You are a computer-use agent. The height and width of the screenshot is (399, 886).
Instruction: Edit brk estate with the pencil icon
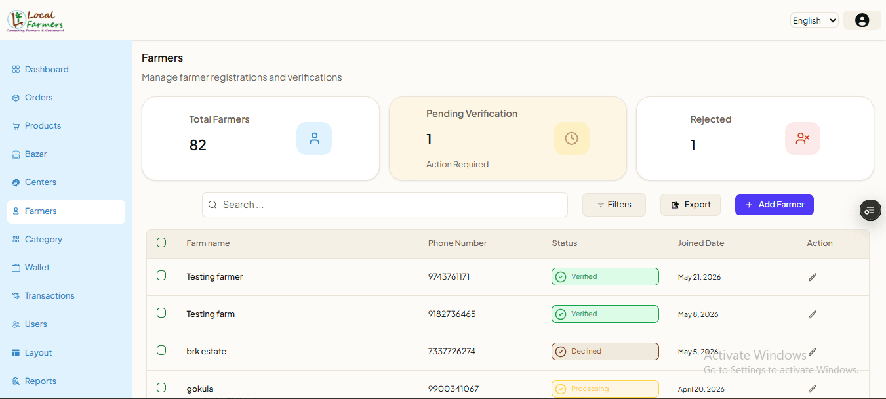[x=813, y=352]
